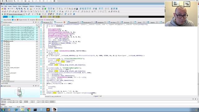Click the Regular function legend swatch

(18, 20)
